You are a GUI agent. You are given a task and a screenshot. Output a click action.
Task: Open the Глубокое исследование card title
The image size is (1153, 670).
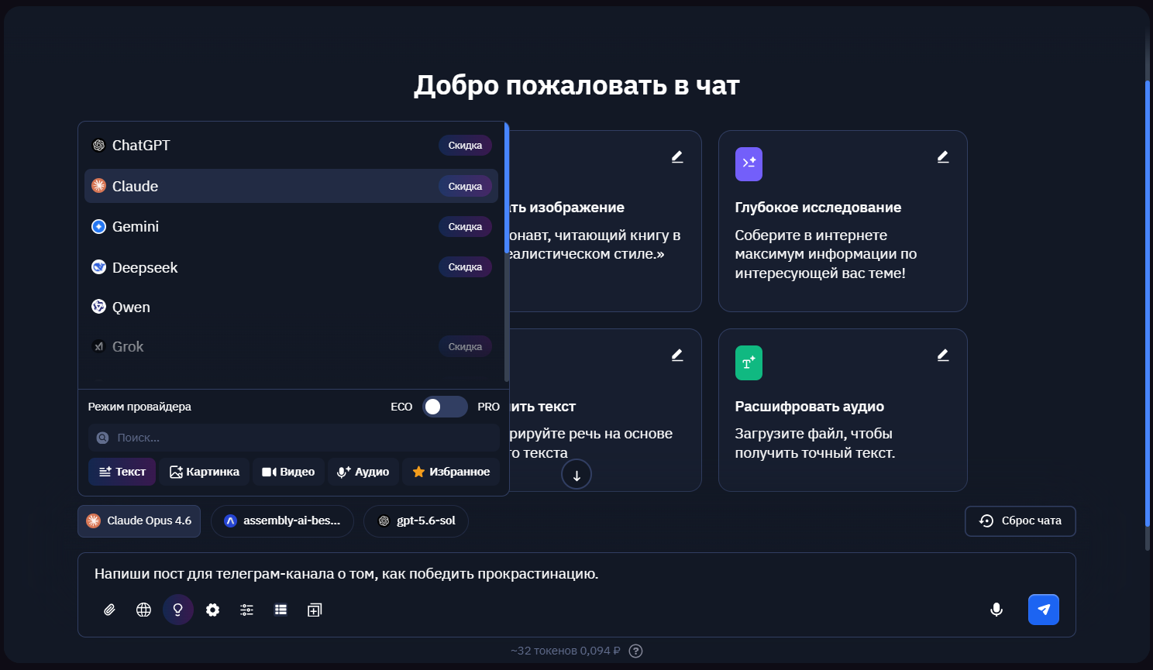pyautogui.click(x=818, y=208)
